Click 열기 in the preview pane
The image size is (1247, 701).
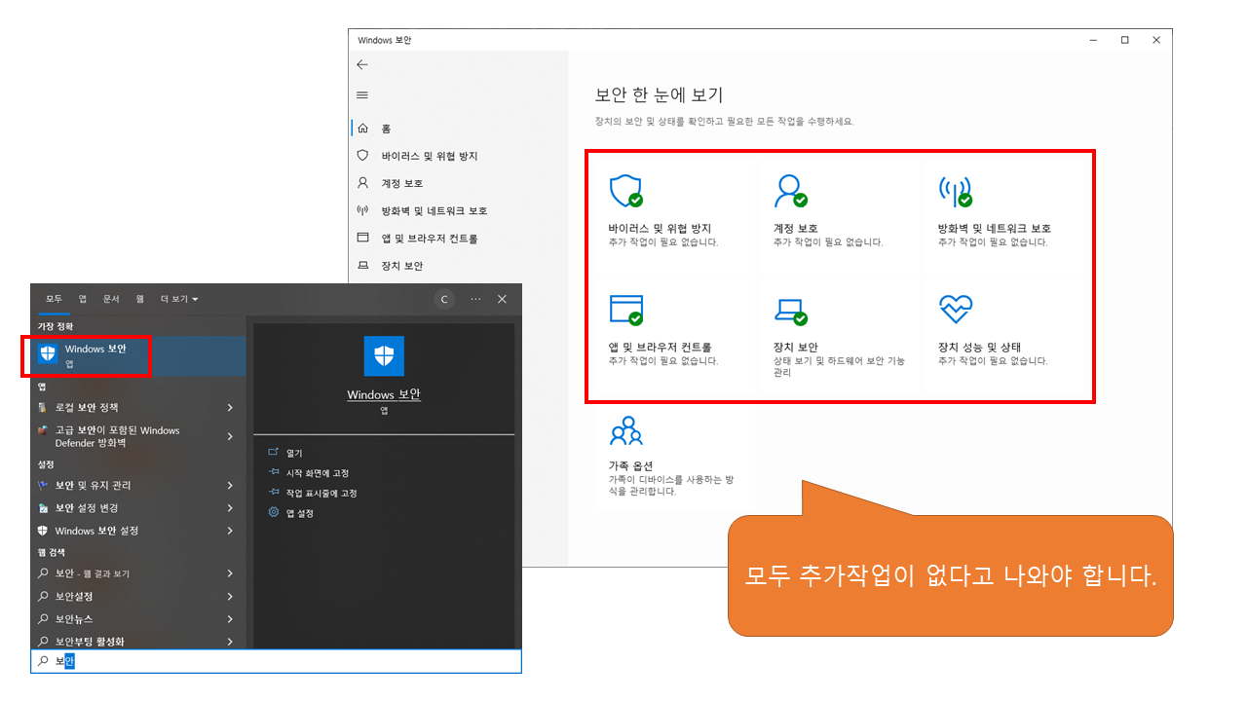(x=294, y=453)
